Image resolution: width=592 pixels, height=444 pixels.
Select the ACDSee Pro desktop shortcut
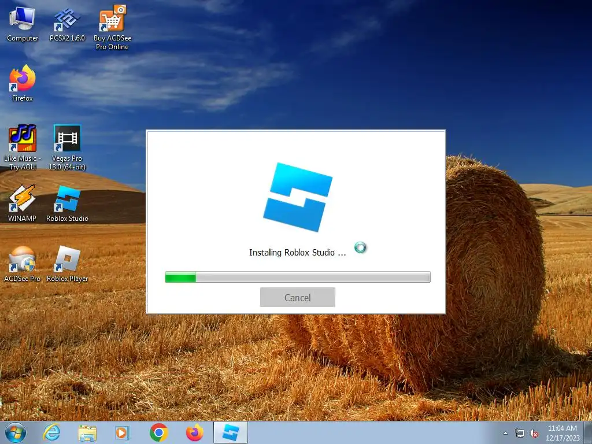point(23,264)
